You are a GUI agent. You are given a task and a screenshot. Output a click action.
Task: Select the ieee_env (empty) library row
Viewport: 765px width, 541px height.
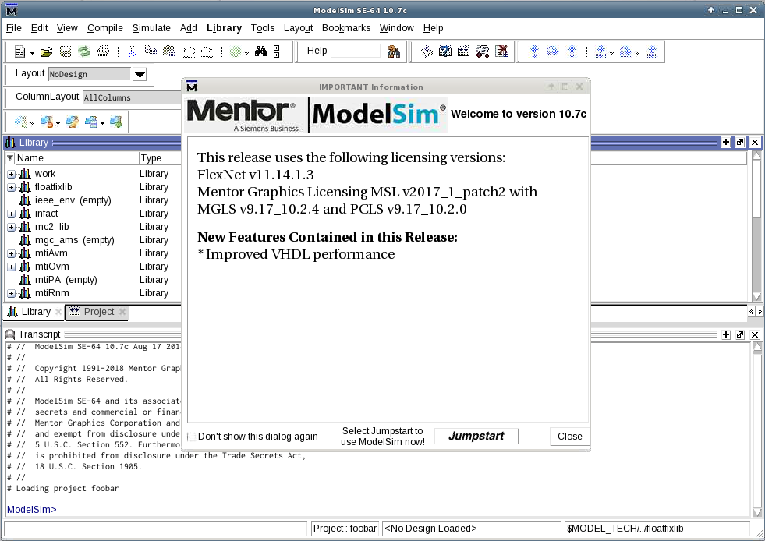point(93,200)
